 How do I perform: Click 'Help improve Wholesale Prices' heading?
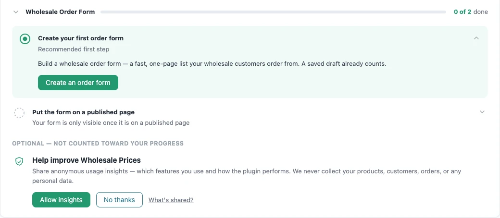[x=87, y=160]
